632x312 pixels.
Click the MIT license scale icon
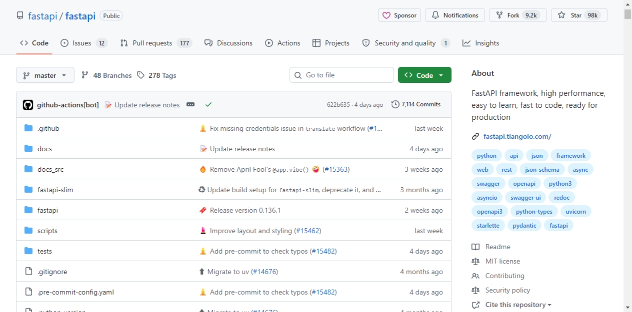coord(475,261)
